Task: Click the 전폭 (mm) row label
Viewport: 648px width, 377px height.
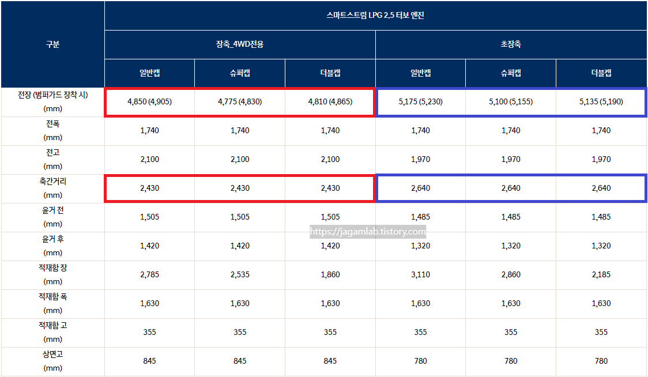Action: [x=52, y=131]
